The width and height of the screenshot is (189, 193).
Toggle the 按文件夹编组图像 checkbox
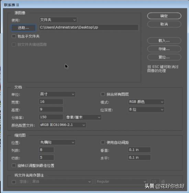pos(14,44)
